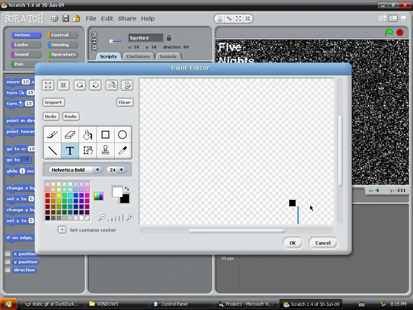Screen dimensions: 413x310
Task: Select the Text tool
Action: [70, 151]
